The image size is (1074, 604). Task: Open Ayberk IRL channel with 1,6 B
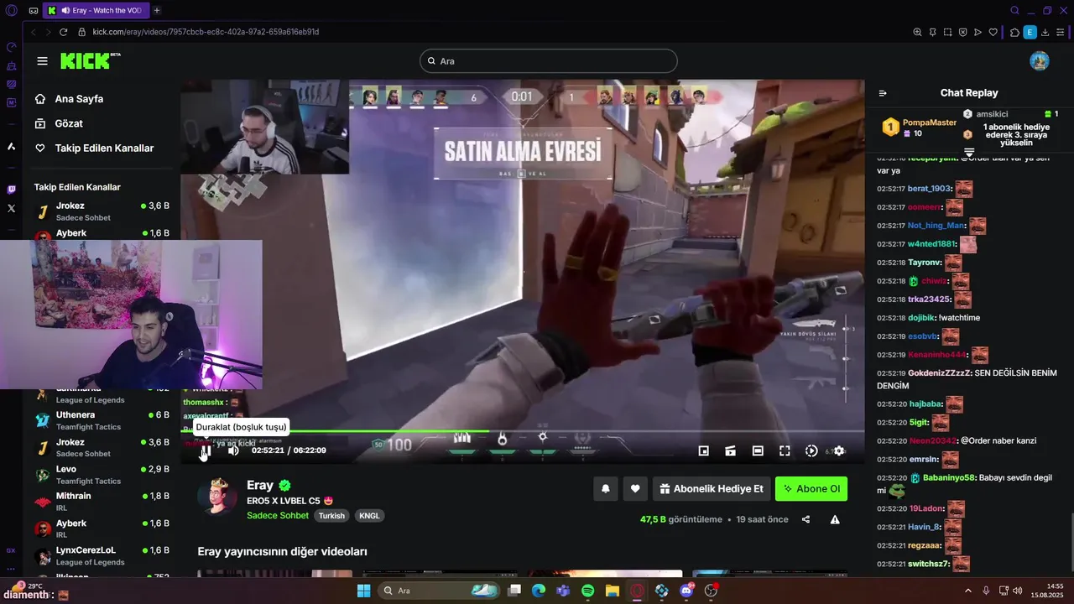(x=101, y=528)
